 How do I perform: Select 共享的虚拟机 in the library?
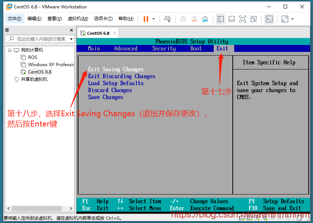(x=34, y=79)
